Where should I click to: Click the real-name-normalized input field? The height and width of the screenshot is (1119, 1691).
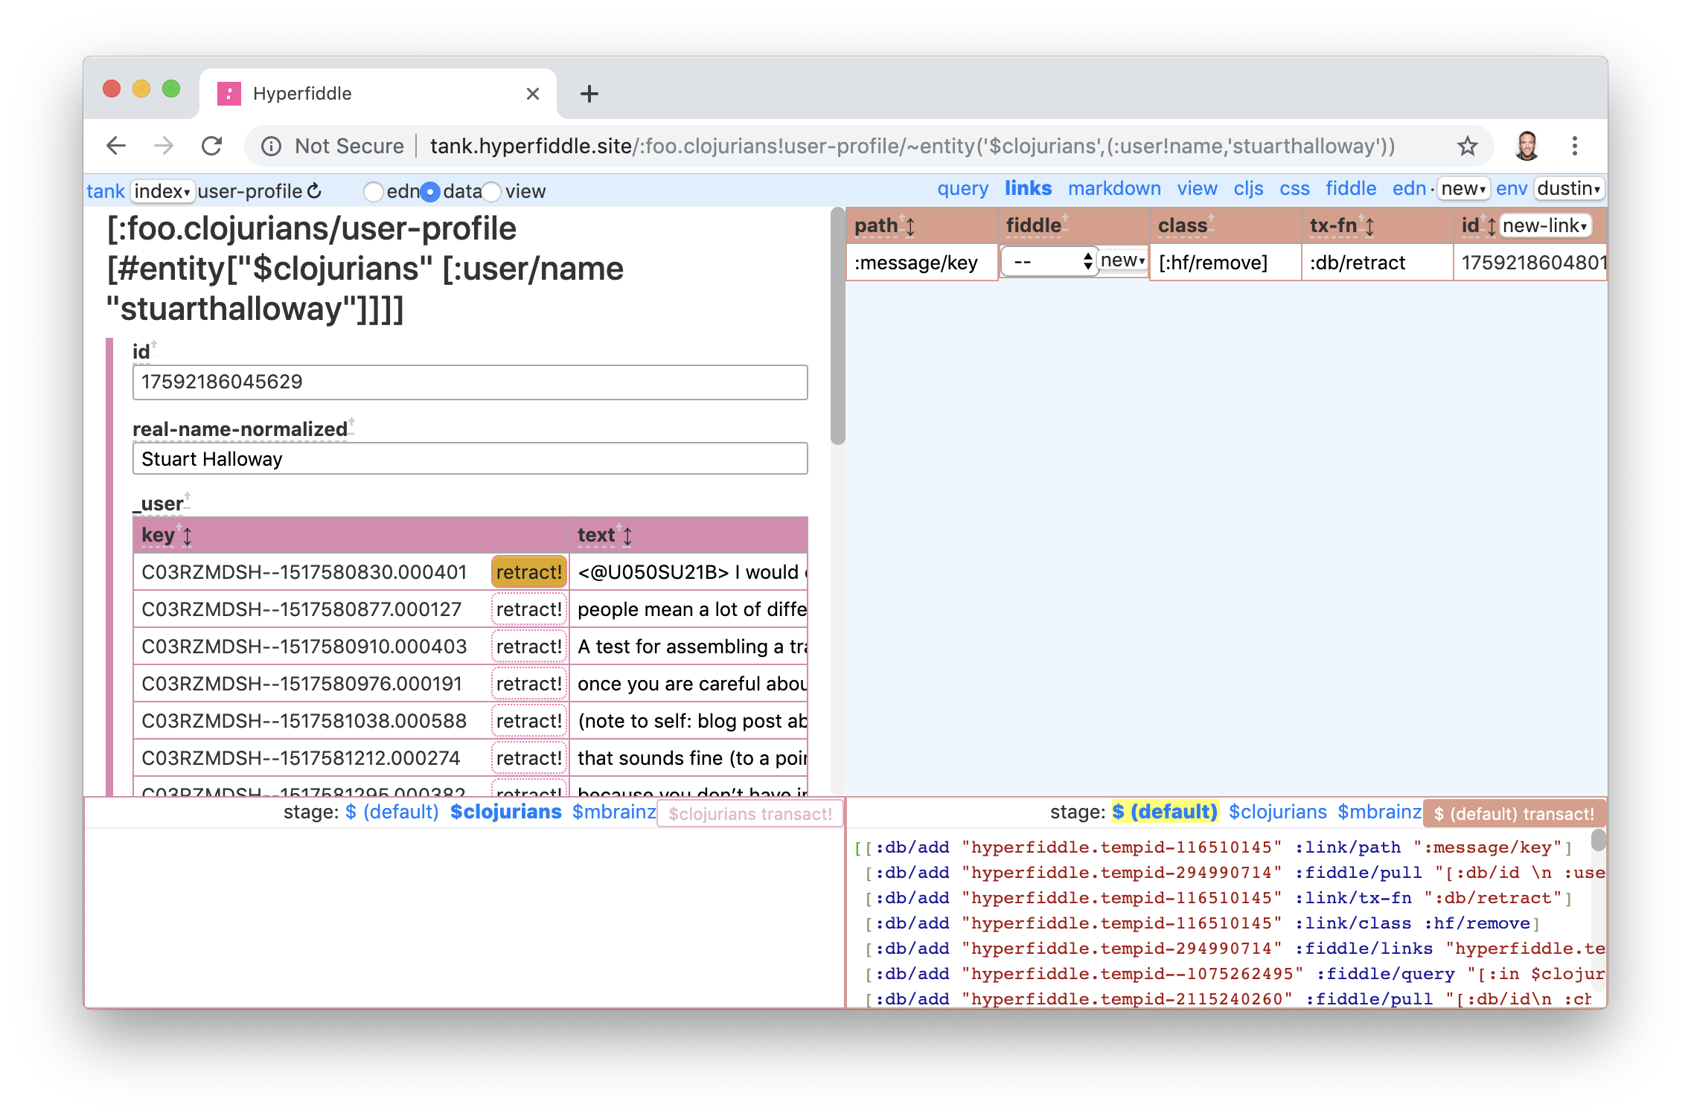[x=470, y=459]
